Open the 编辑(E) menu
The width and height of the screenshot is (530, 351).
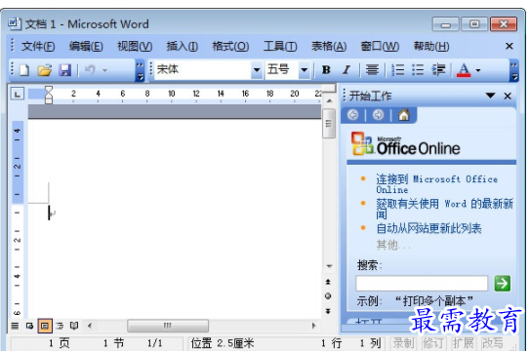(x=86, y=46)
